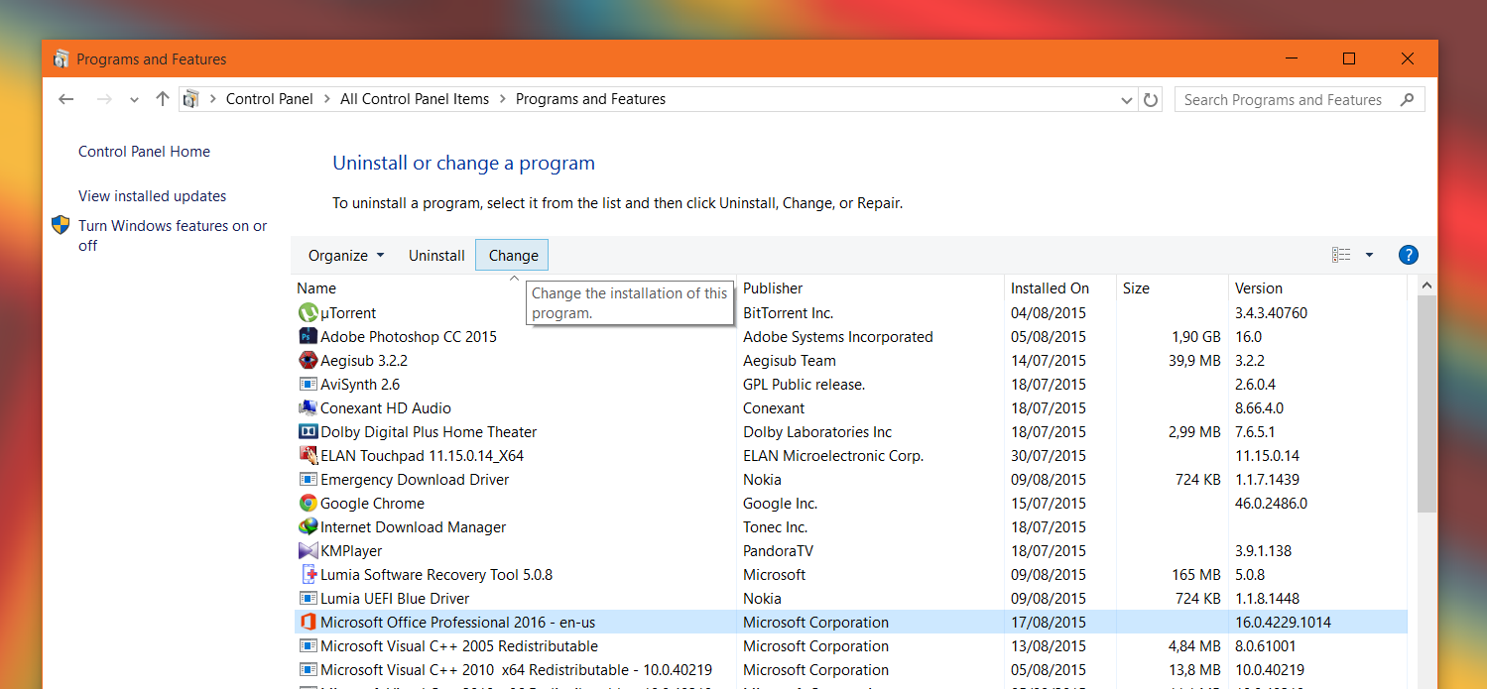
Task: Click the µTorrent program icon
Action: [308, 312]
